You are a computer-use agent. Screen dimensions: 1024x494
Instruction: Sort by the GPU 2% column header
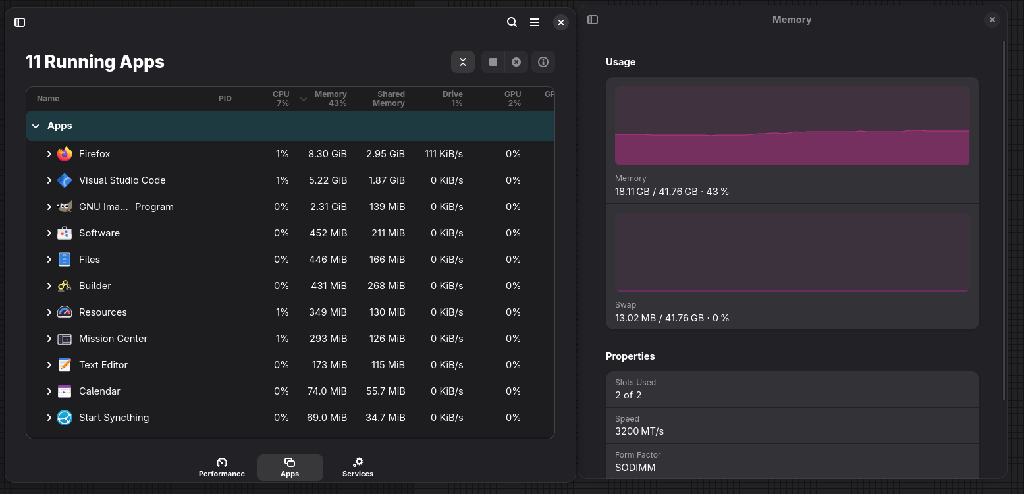click(512, 99)
